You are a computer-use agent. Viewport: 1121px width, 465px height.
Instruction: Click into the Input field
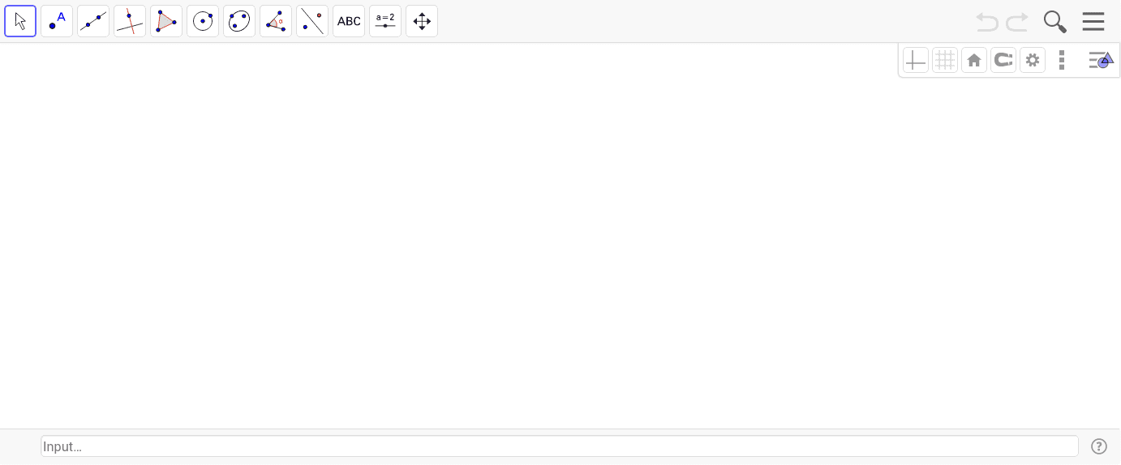click(x=560, y=446)
